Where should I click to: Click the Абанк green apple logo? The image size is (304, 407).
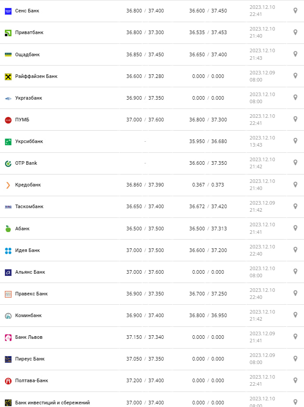point(8,229)
